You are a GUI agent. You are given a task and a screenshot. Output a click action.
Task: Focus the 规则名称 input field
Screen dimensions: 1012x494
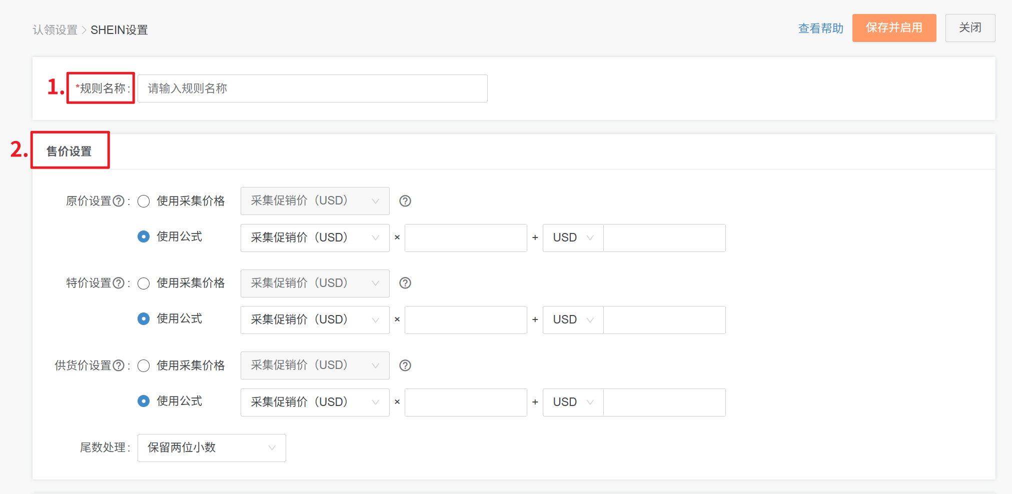coord(312,88)
